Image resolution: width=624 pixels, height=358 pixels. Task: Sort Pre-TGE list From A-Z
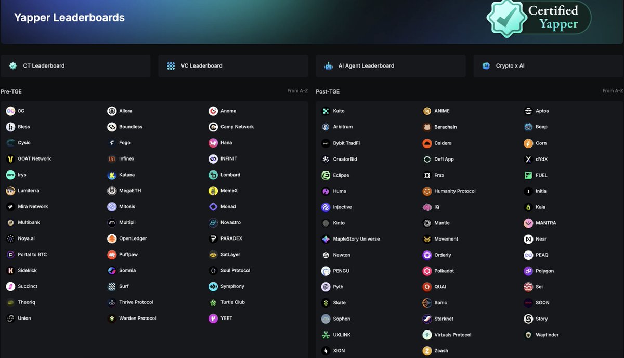click(297, 91)
